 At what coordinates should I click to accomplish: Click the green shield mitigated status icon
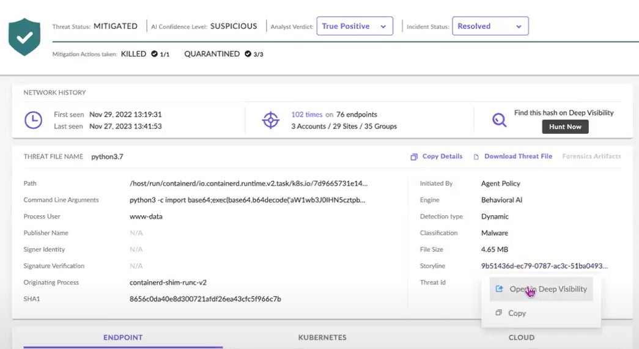point(24,37)
